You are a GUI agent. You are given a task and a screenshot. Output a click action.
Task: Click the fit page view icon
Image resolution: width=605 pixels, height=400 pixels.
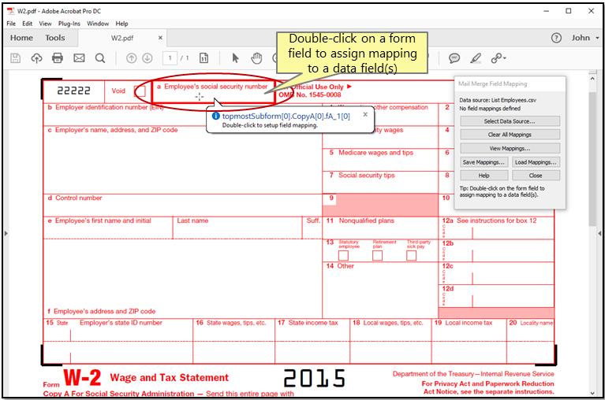[x=204, y=58]
